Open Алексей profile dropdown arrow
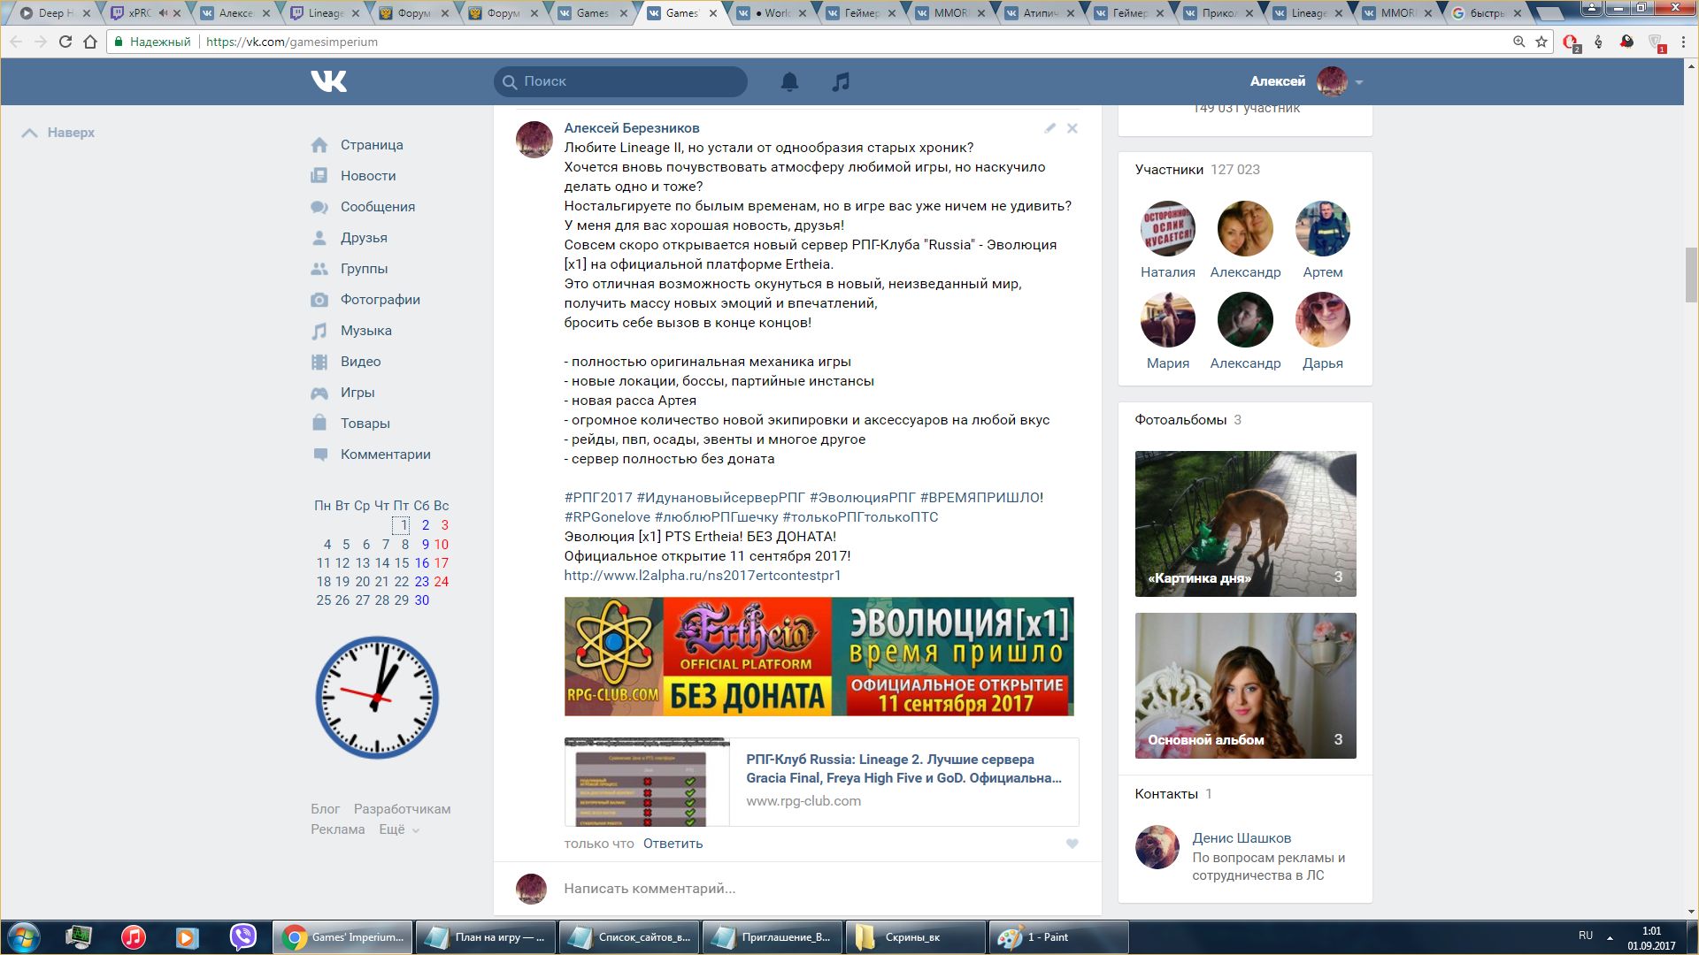This screenshot has height=955, width=1699. pos(1359,82)
